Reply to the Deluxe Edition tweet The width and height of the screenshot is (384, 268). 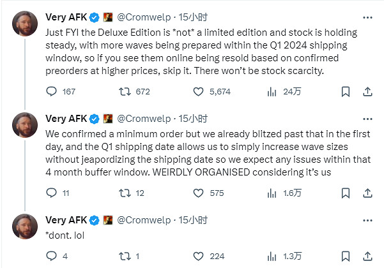(x=53, y=92)
